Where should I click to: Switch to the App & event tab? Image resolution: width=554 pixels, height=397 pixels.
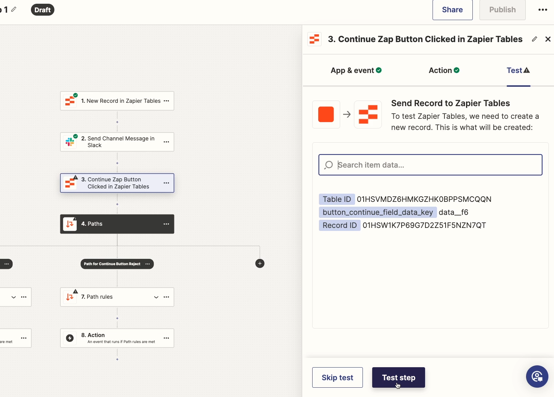coord(356,70)
